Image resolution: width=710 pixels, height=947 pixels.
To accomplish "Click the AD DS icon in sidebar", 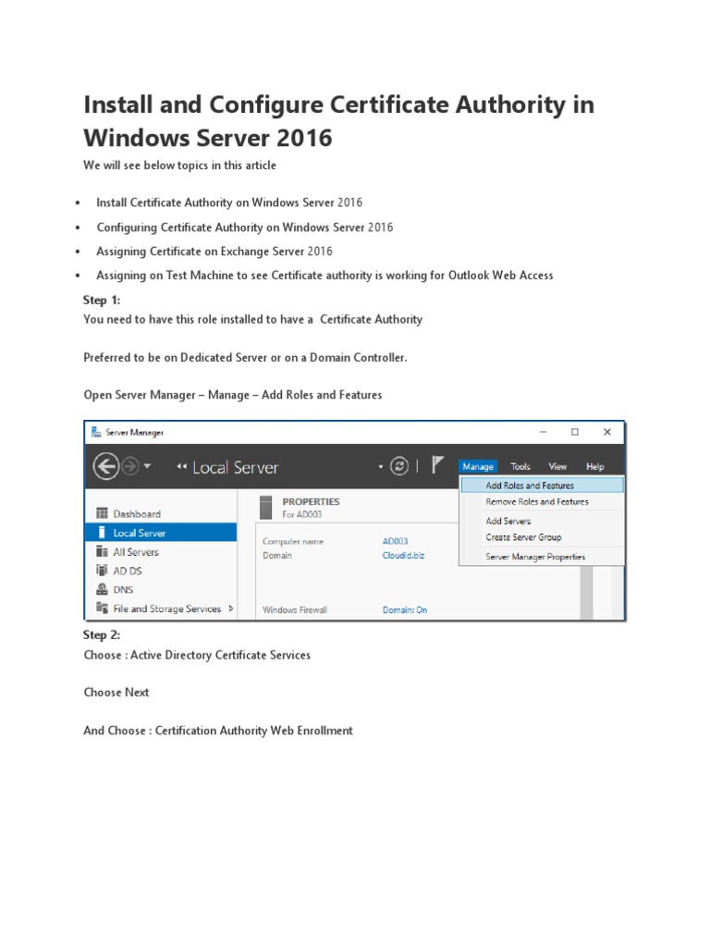I will [x=102, y=570].
